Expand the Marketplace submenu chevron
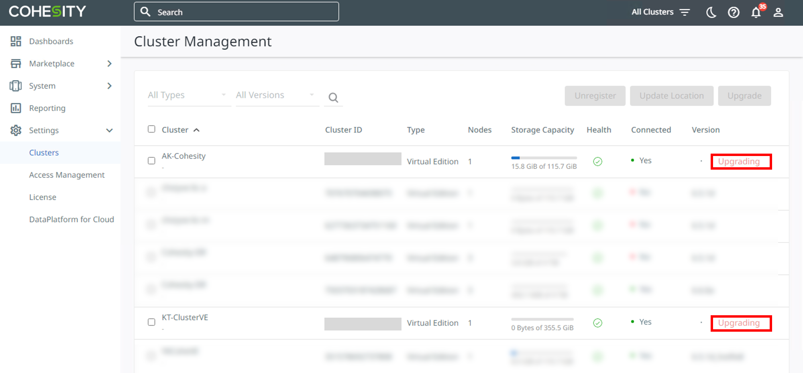The width and height of the screenshot is (803, 373). click(110, 63)
